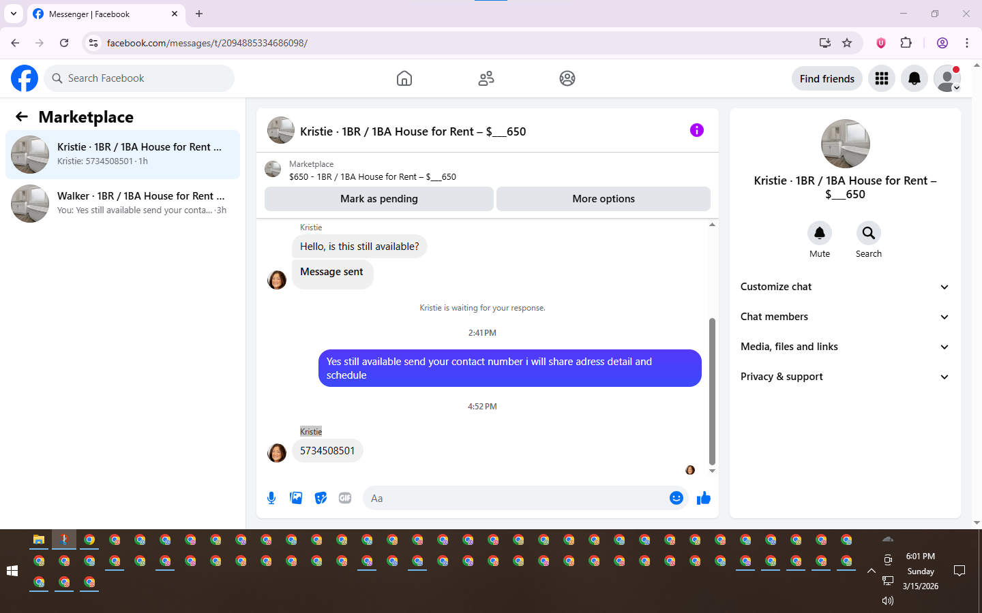
Task: Expand Media, files and links section
Action: (845, 347)
